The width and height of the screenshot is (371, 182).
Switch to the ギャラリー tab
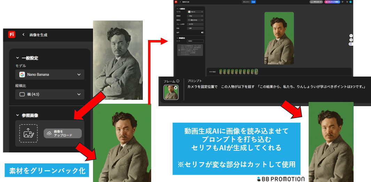pyautogui.click(x=247, y=2)
